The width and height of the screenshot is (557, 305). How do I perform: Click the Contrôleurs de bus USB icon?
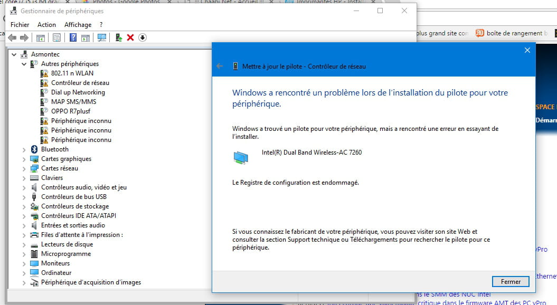(x=34, y=197)
